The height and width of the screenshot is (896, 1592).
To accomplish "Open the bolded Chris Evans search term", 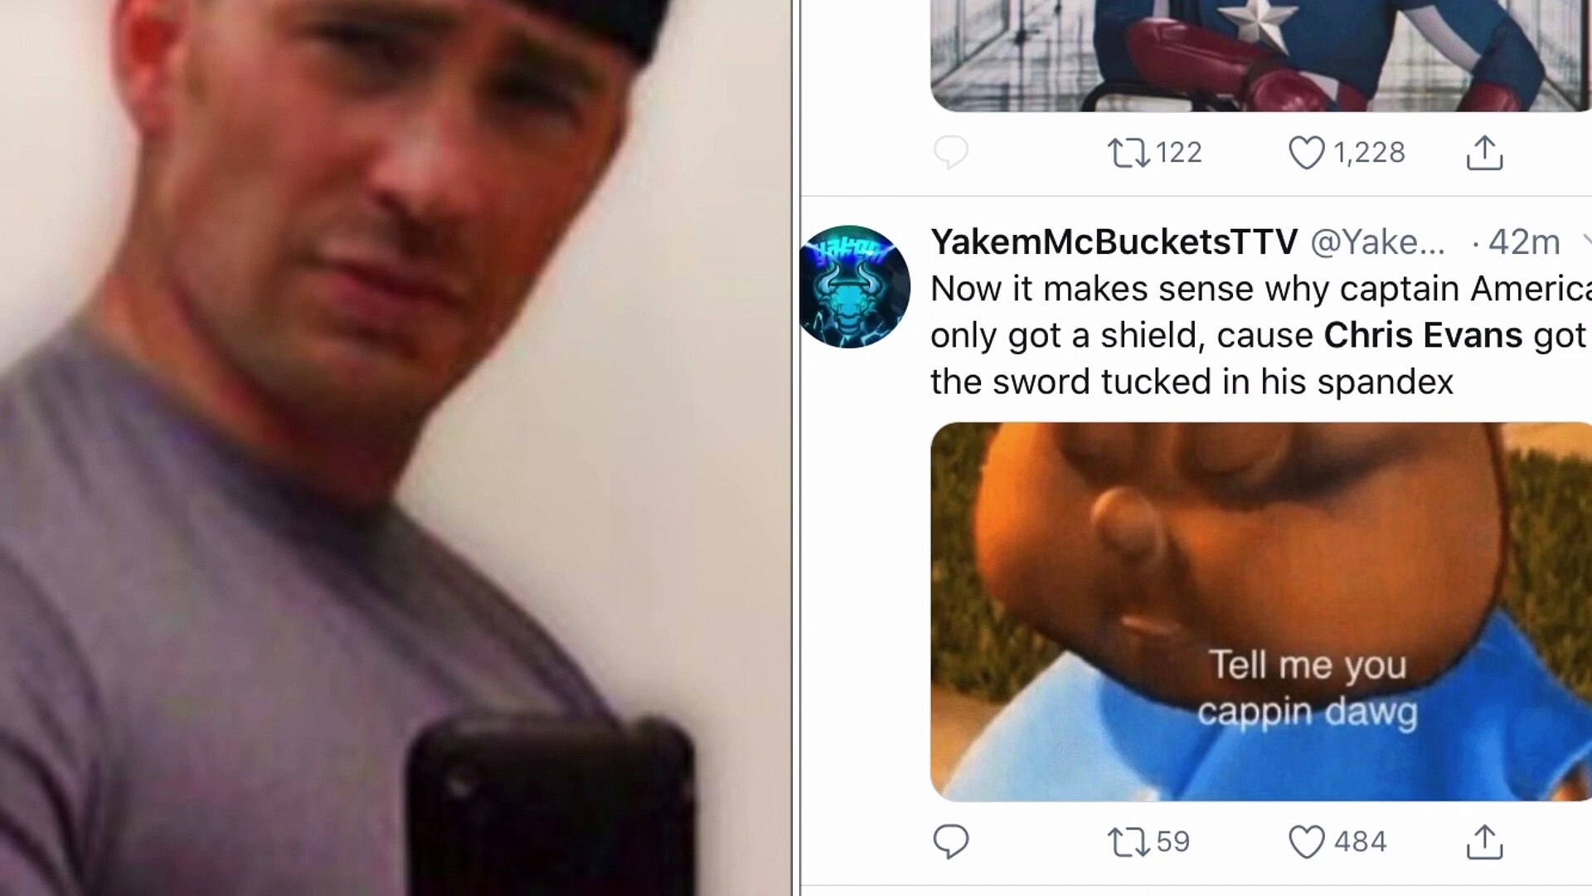I will coord(1423,335).
